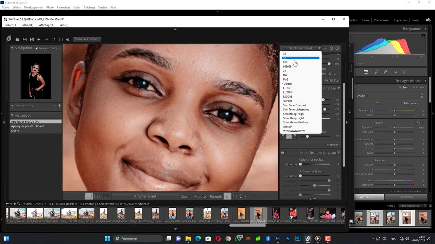Open help via question mark icon
The height and width of the screenshot is (244, 435).
(54, 40)
